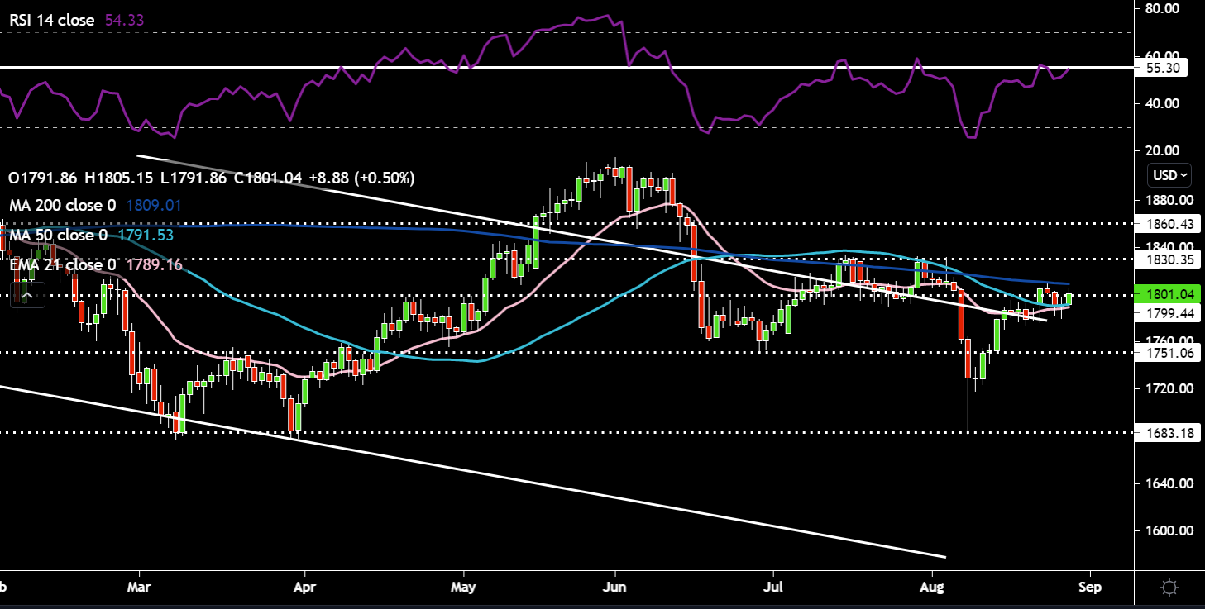Click the 1683.18 horizontal line price label

pyautogui.click(x=1167, y=432)
